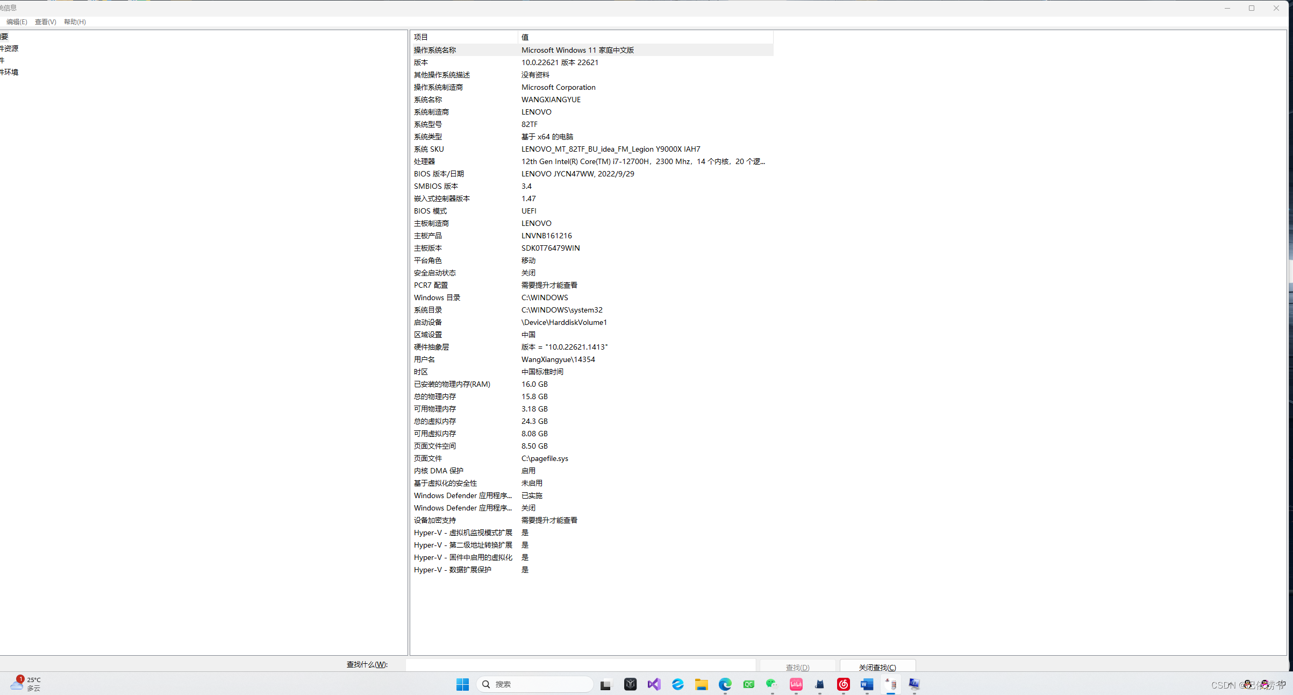Viewport: 1293px width, 695px height.
Task: Open the weather widget showing 25°C
Action: pos(26,684)
